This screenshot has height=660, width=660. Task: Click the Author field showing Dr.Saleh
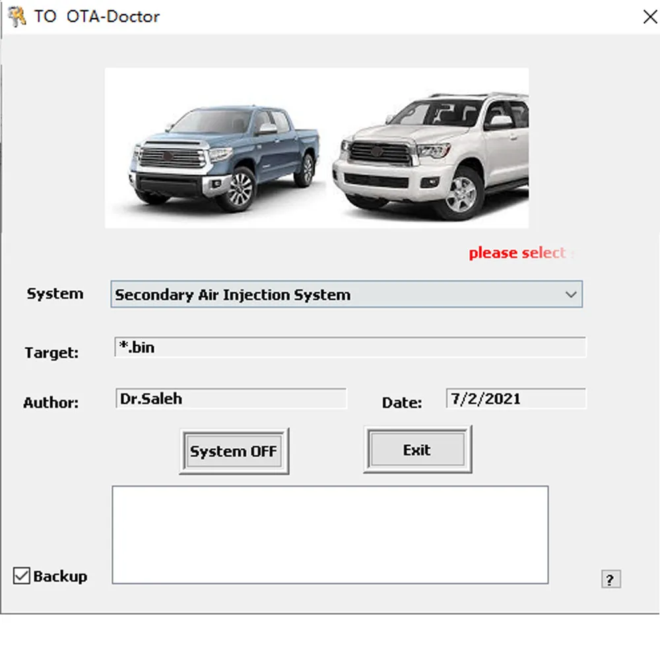click(231, 398)
